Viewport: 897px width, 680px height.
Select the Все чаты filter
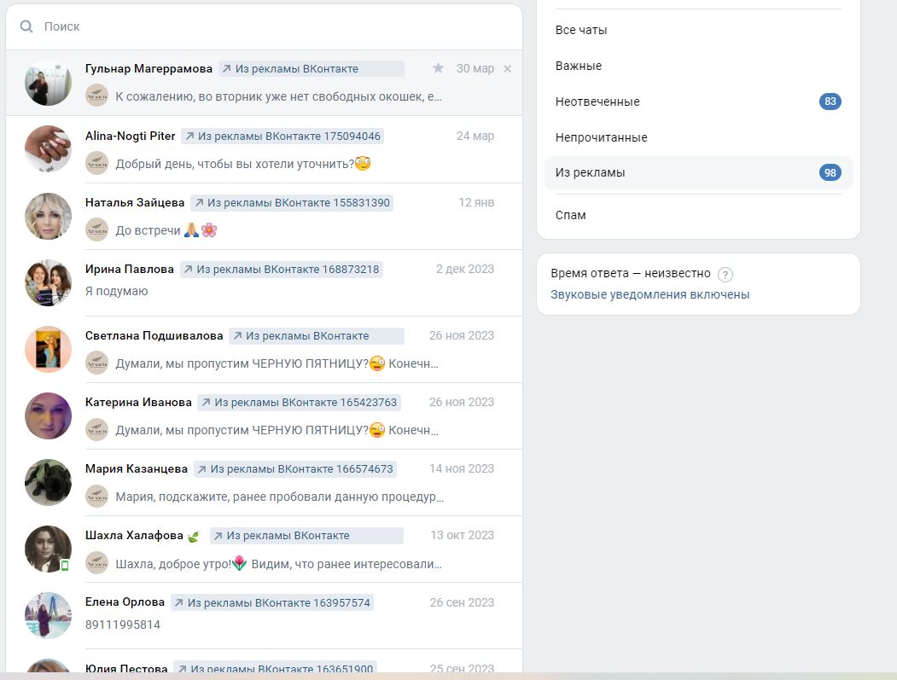click(698, 30)
